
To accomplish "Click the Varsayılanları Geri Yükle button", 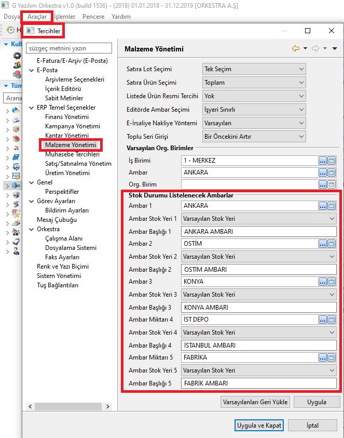I will point(255,402).
